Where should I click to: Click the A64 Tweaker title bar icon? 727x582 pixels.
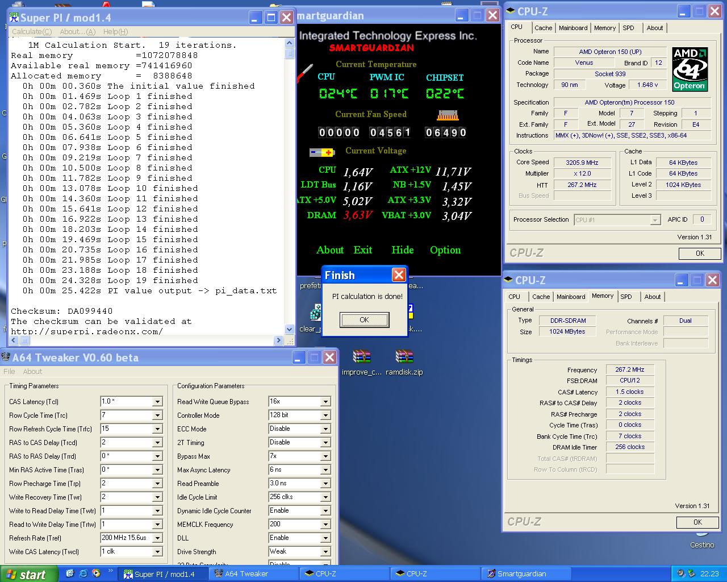(x=6, y=357)
